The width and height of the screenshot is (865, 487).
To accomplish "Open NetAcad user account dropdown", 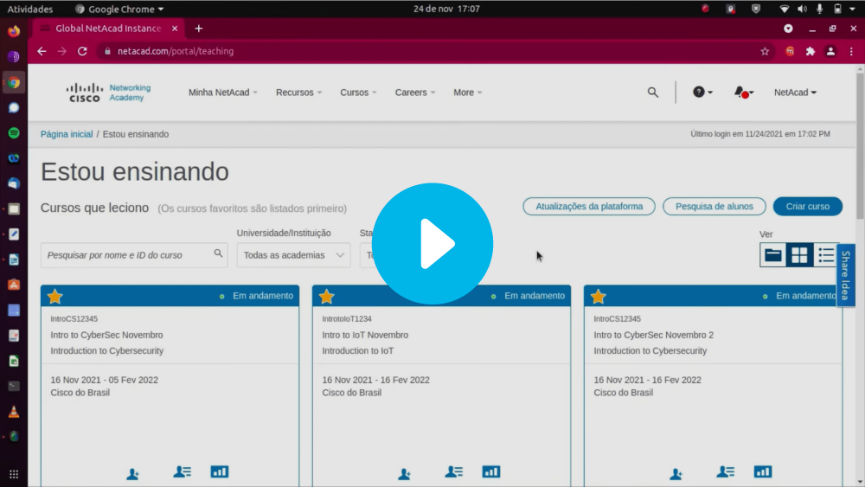I will tap(795, 92).
